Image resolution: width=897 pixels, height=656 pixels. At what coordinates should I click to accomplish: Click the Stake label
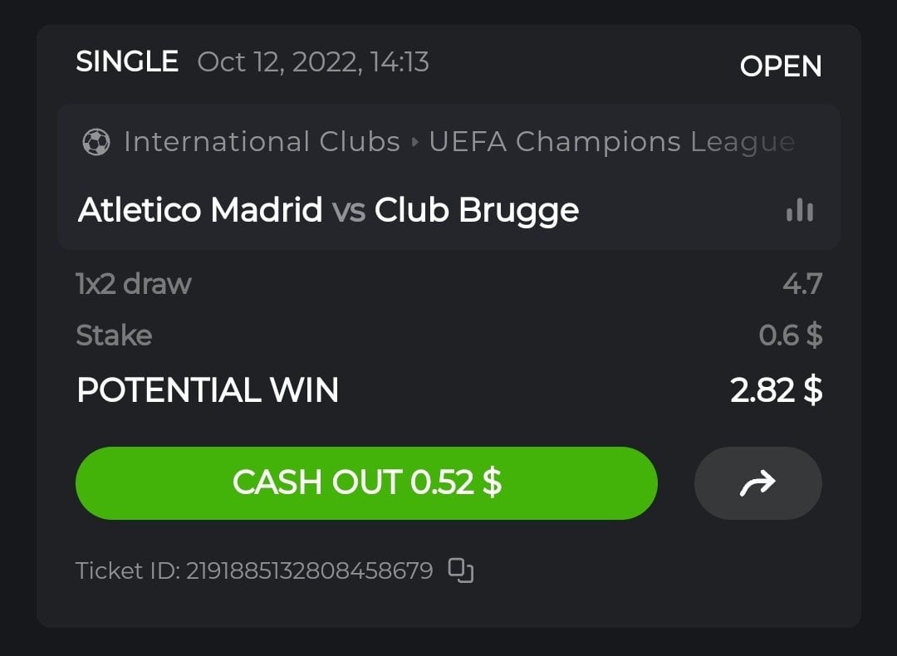point(114,335)
